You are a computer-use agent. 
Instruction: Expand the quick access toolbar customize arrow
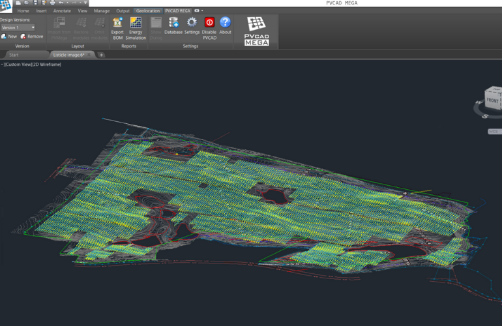click(x=85, y=3)
